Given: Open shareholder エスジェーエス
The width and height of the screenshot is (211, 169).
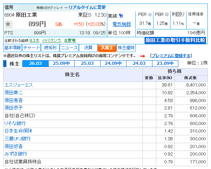Looking at the screenshot, I should pos(19,85).
